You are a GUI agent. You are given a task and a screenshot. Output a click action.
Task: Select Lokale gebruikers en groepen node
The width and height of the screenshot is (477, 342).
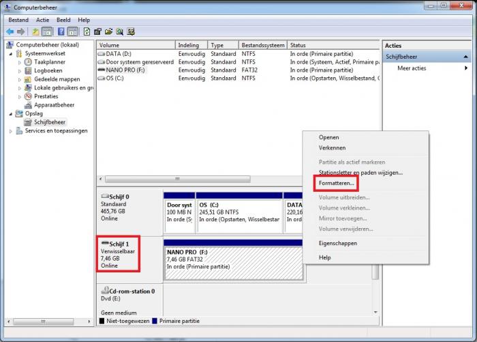click(63, 87)
